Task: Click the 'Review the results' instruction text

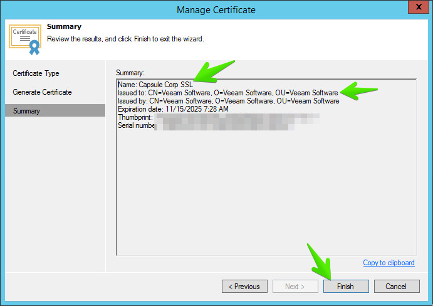Action: [125, 39]
